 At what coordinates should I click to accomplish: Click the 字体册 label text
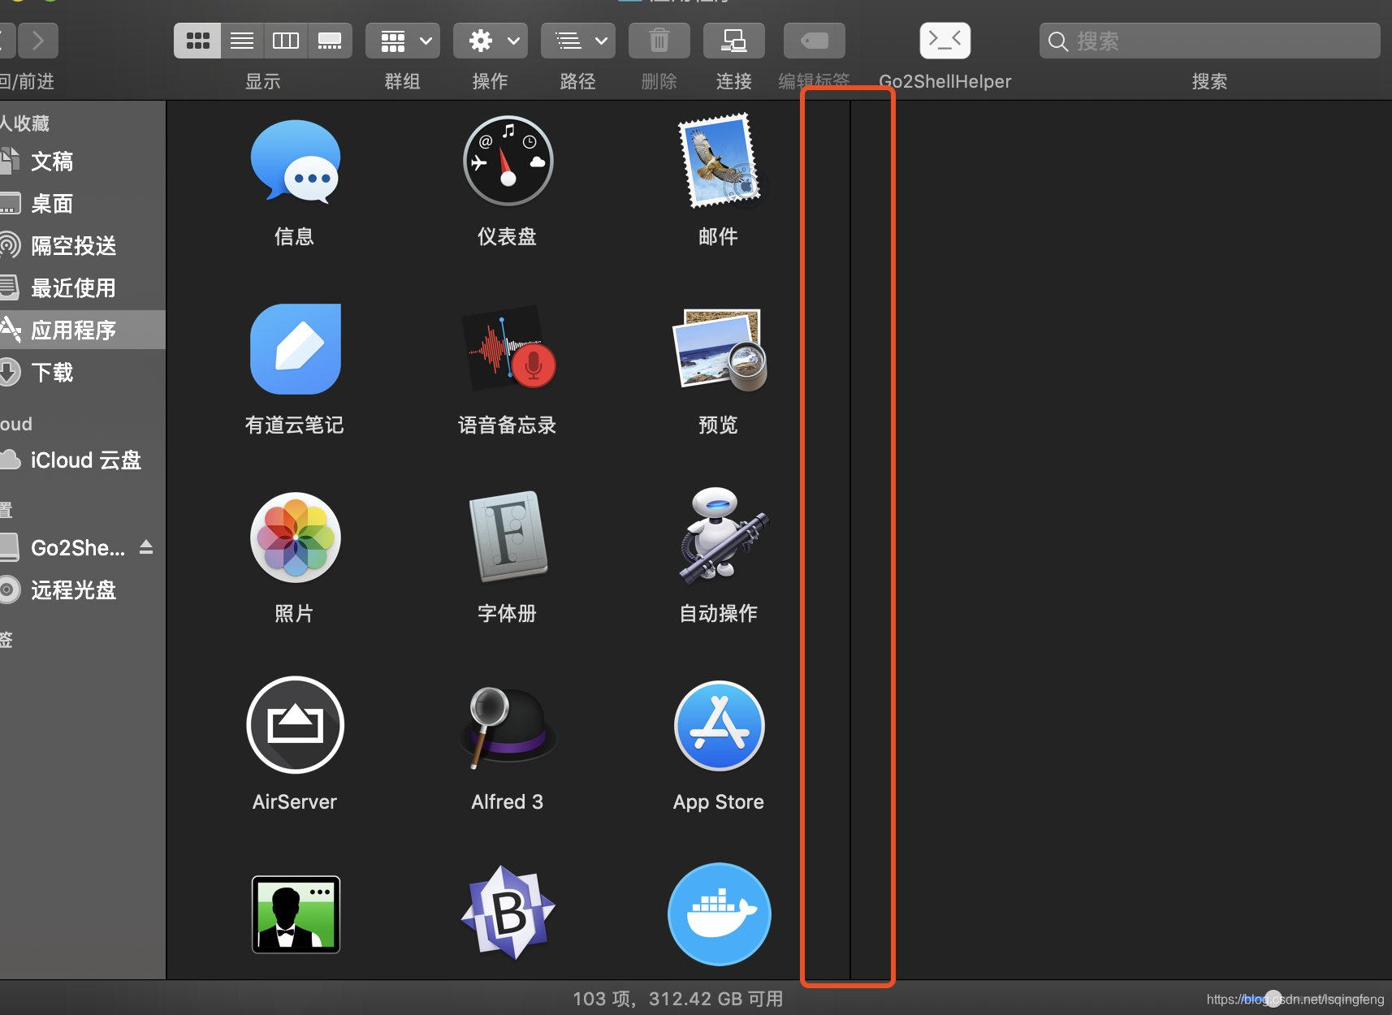pyautogui.click(x=508, y=613)
